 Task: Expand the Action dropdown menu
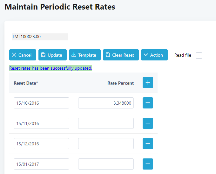(154, 55)
